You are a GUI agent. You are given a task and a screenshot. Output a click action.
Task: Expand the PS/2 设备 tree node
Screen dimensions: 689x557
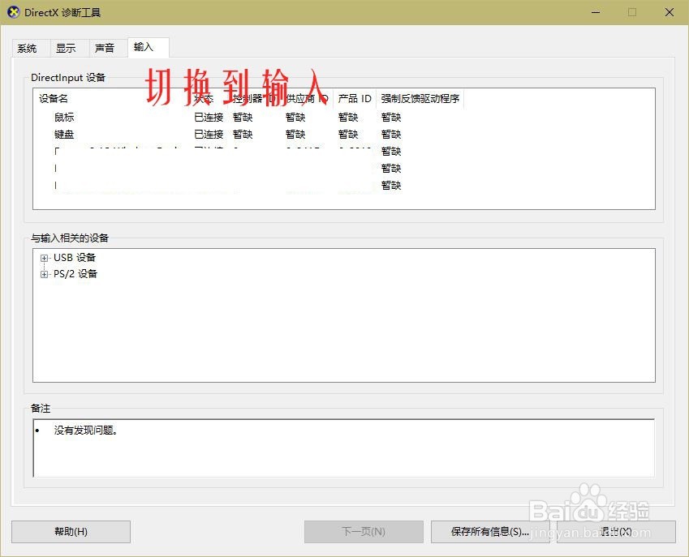[x=43, y=274]
